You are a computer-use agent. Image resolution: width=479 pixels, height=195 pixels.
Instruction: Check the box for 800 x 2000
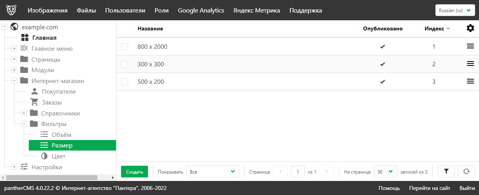[125, 47]
